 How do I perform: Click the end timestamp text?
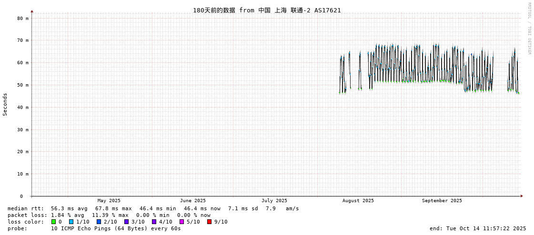(478, 228)
